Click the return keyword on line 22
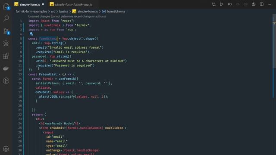Screen dimensions: 276x155 point(37,115)
